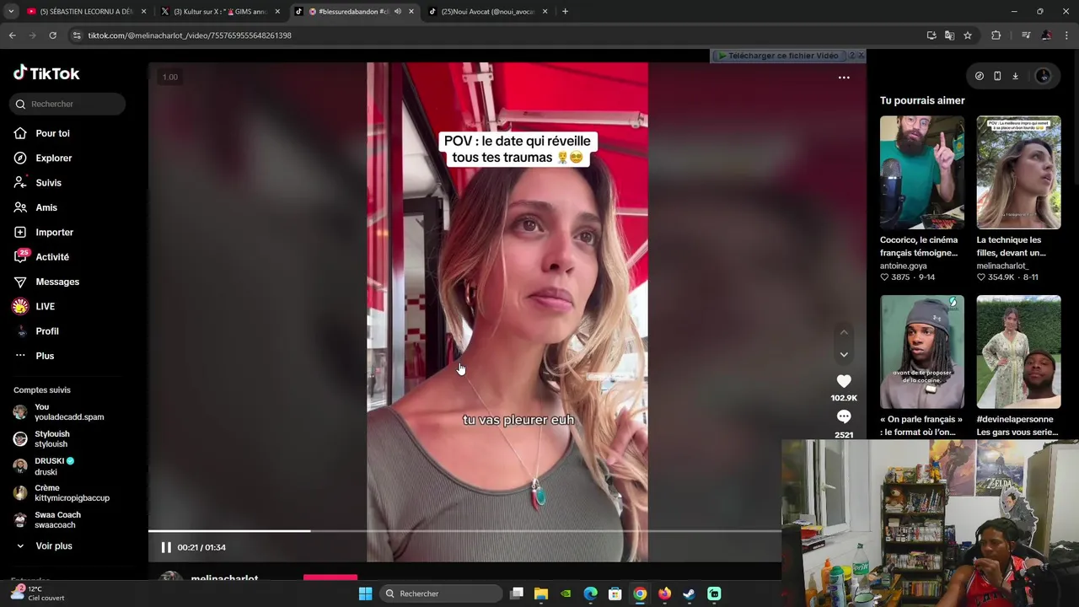Click the download arrow icon in top pill
The height and width of the screenshot is (607, 1079).
point(1015,76)
